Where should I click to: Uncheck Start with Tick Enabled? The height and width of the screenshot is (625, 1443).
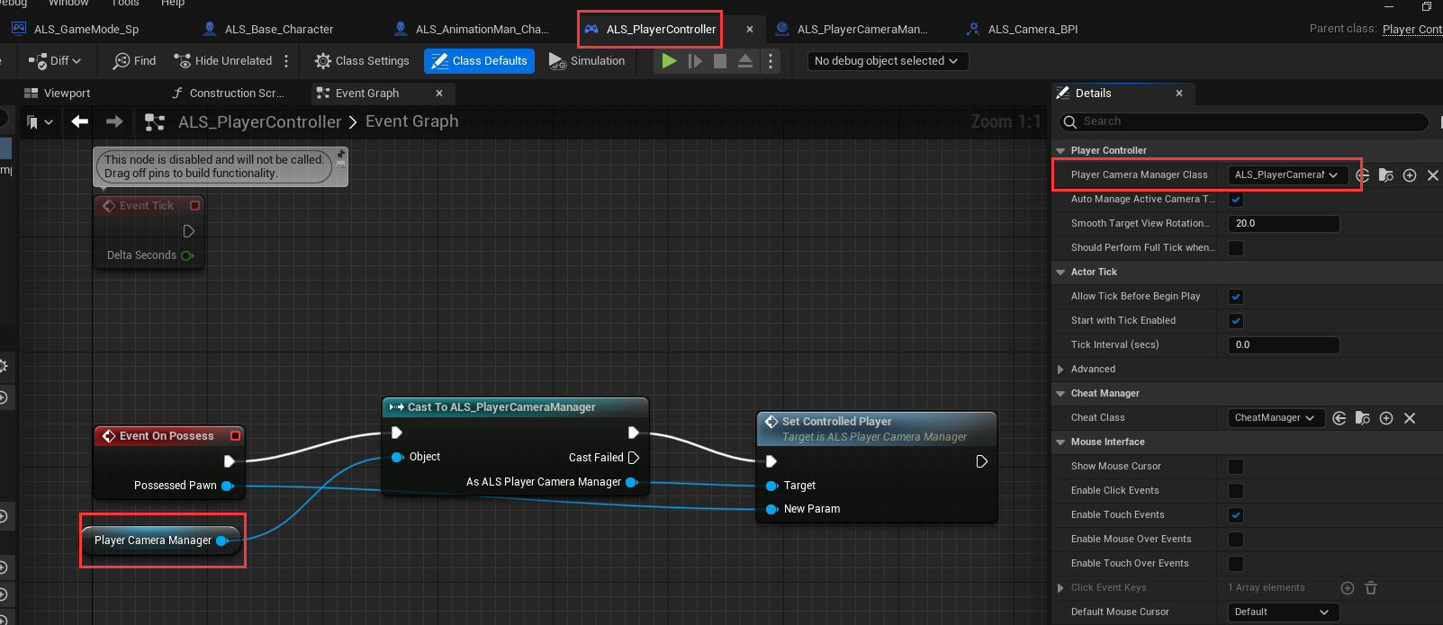point(1236,321)
